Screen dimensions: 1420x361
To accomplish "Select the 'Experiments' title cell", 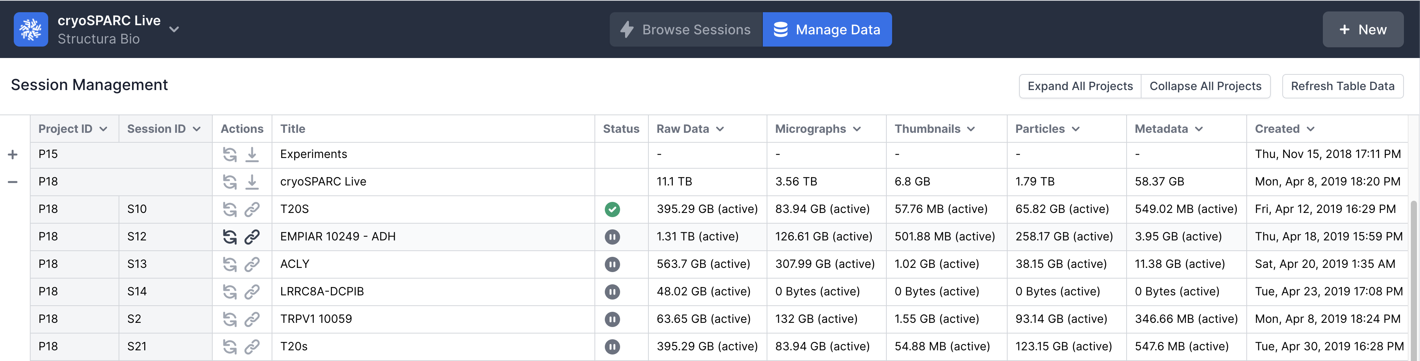I will pos(433,155).
